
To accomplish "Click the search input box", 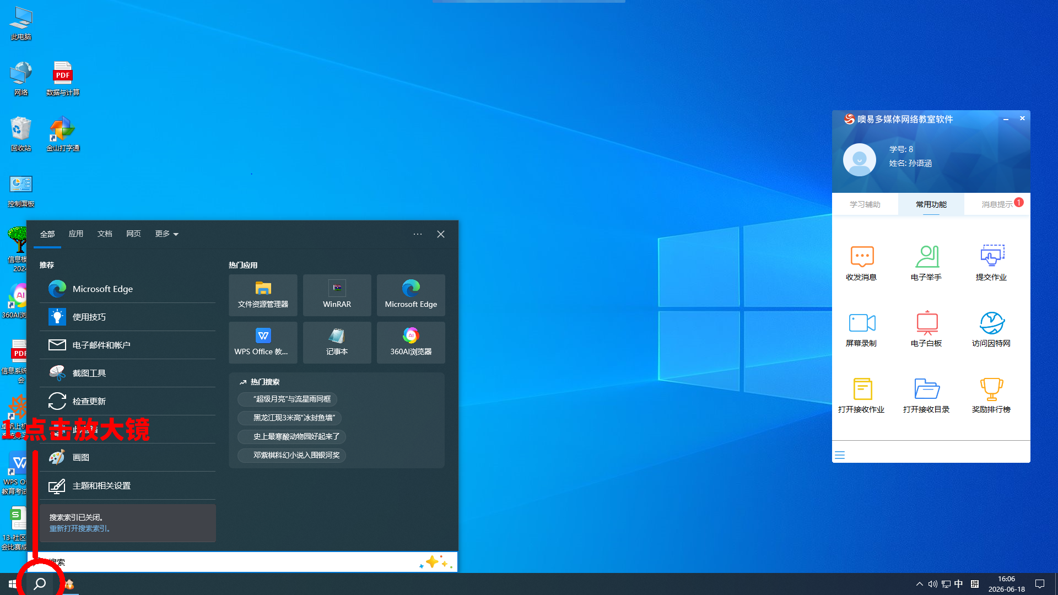I will [x=242, y=562].
